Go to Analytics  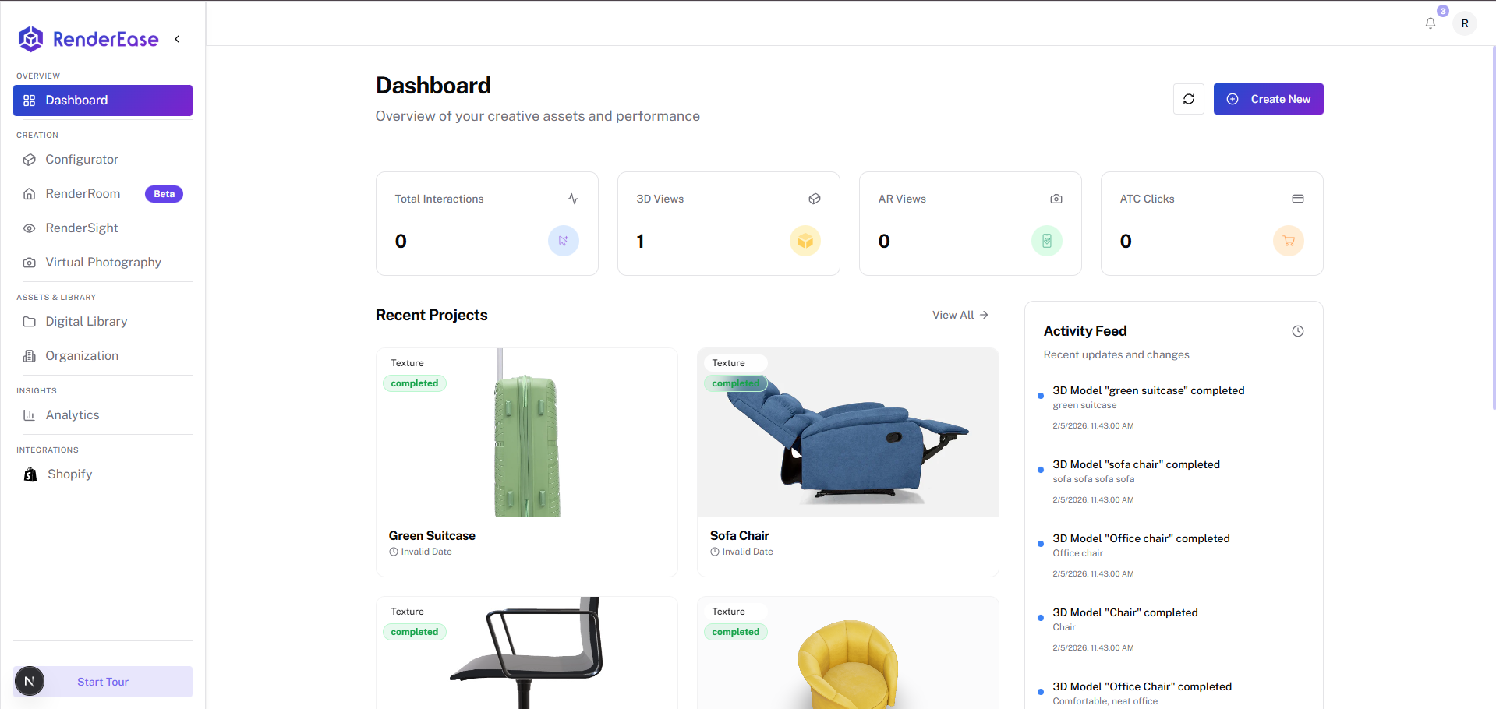[103, 415]
